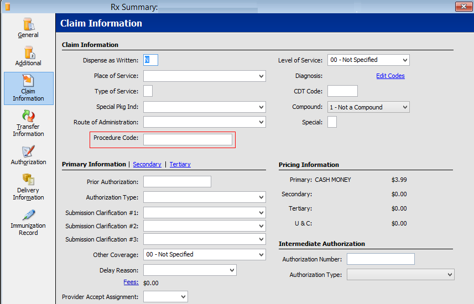Open the Place of Service dropdown
Viewport: 474px width, 304px height.
(x=205, y=76)
